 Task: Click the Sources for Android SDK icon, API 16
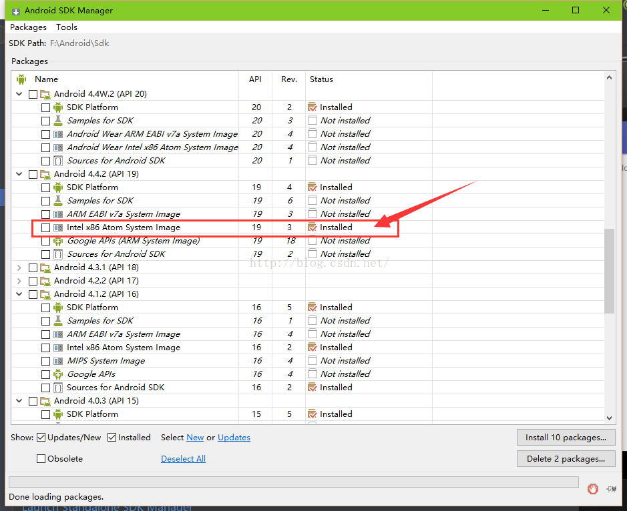coord(58,388)
